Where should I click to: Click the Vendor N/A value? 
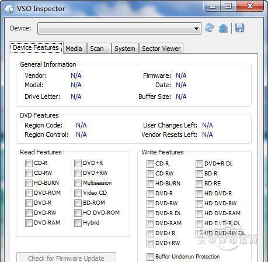point(76,75)
